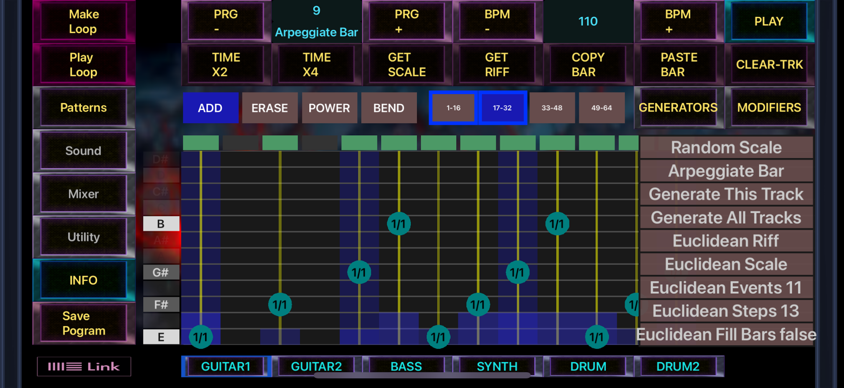Screen dimensions: 844x388
Task: Click Generate All Tracks
Action: 725,217
